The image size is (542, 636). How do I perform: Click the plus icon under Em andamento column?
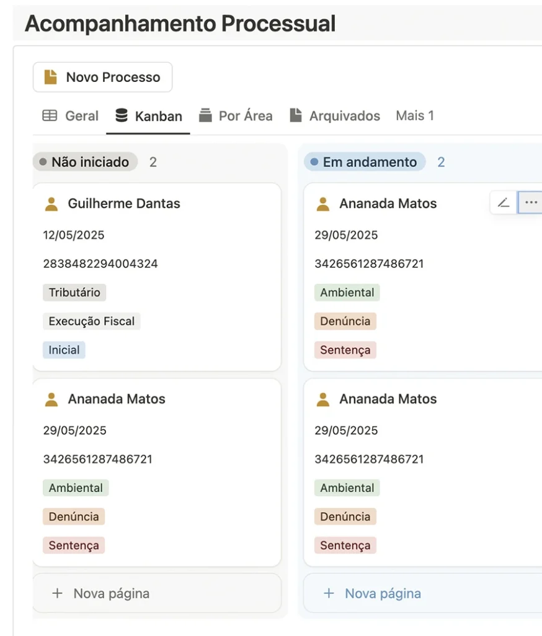[329, 593]
